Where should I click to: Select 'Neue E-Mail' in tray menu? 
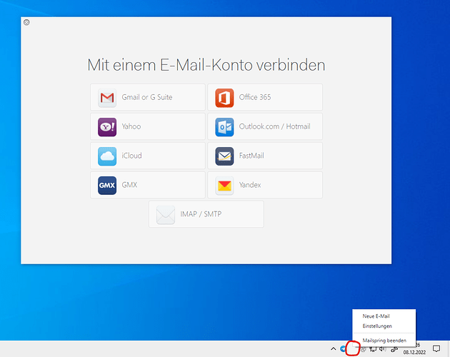tap(384, 316)
